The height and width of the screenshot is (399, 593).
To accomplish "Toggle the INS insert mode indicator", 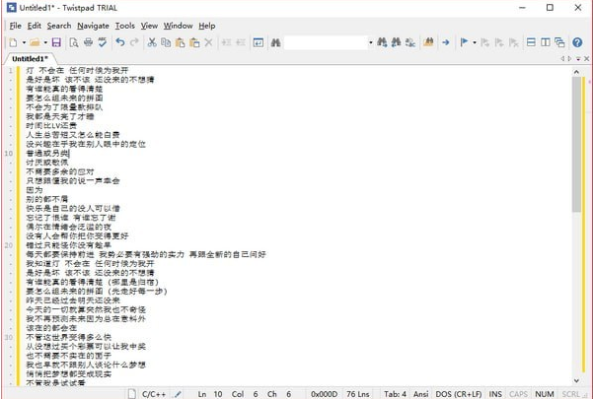I will [495, 394].
